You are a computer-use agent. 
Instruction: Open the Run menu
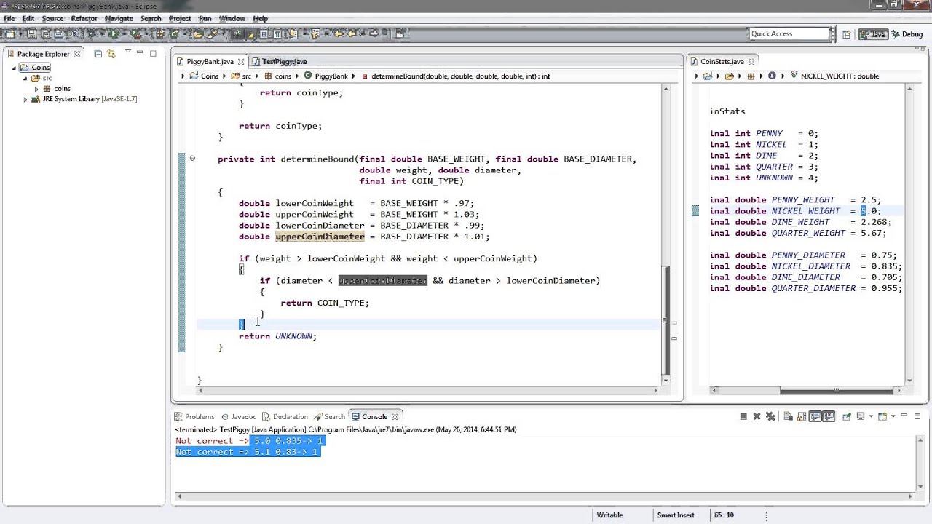tap(205, 18)
